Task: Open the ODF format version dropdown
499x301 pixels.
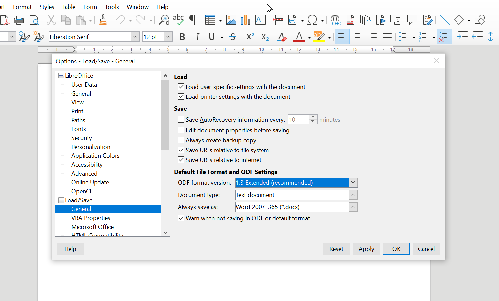Action: click(x=353, y=182)
